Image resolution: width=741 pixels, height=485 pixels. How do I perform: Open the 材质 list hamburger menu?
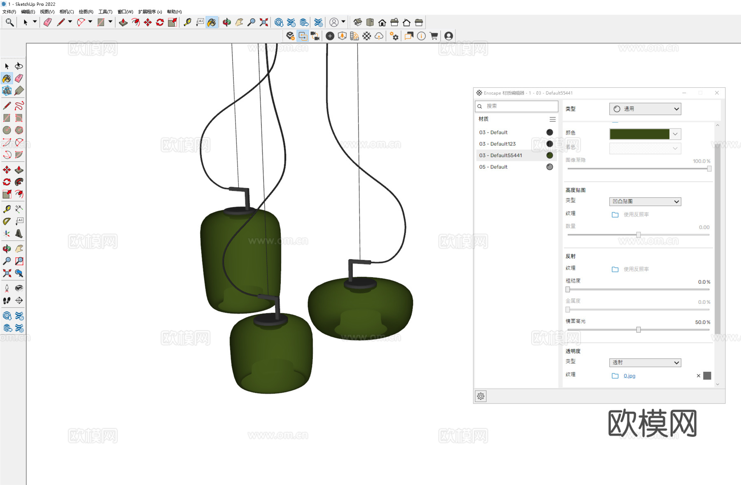pyautogui.click(x=552, y=119)
